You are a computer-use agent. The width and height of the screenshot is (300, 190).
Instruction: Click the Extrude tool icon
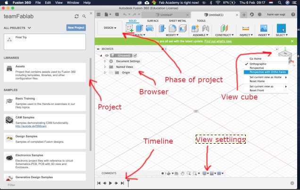coord(139,28)
